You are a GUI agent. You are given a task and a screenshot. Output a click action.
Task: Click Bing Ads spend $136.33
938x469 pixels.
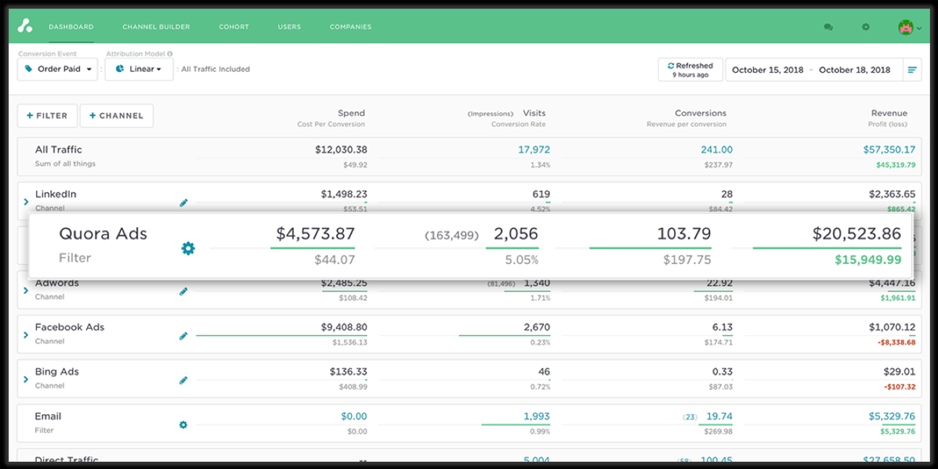pyautogui.click(x=348, y=372)
